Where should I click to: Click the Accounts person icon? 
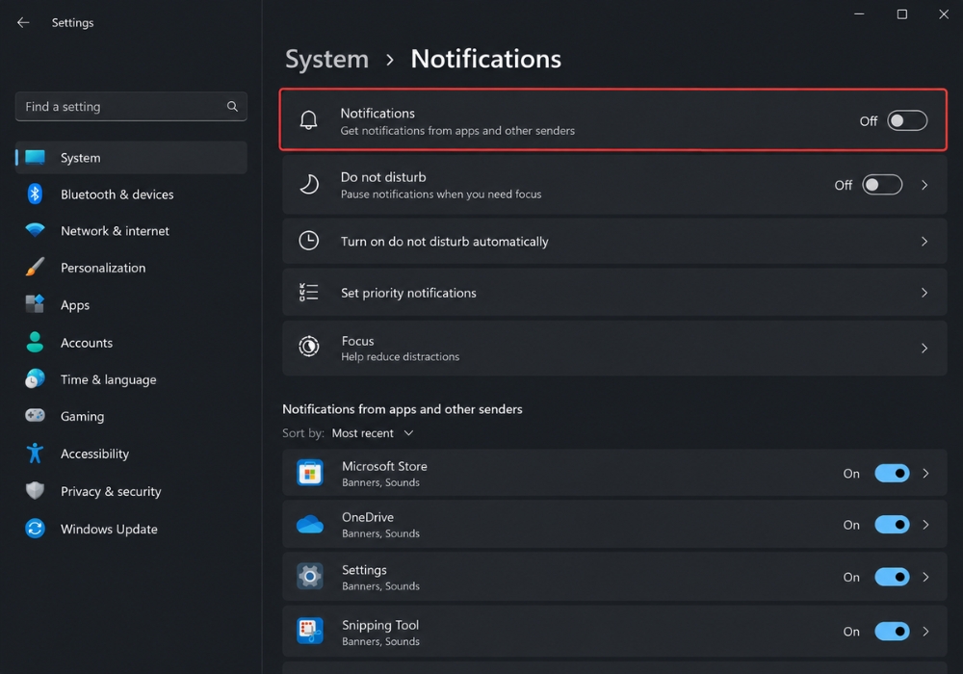[35, 342]
